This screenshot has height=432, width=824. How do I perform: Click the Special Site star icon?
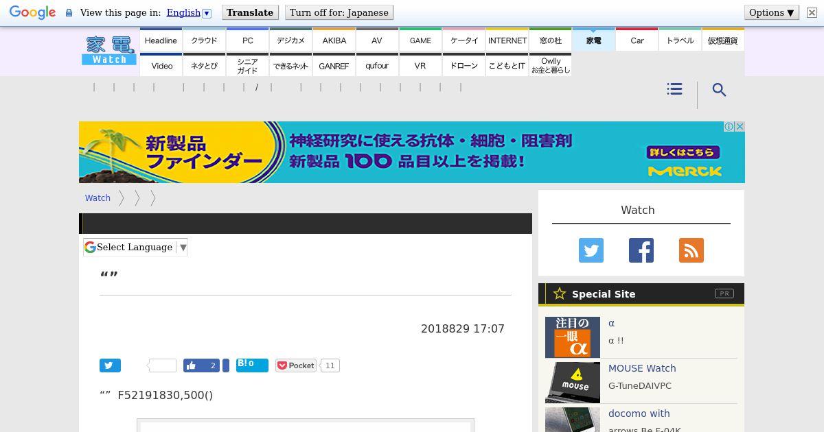click(560, 293)
